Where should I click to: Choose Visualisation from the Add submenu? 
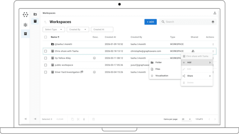tap(162, 76)
